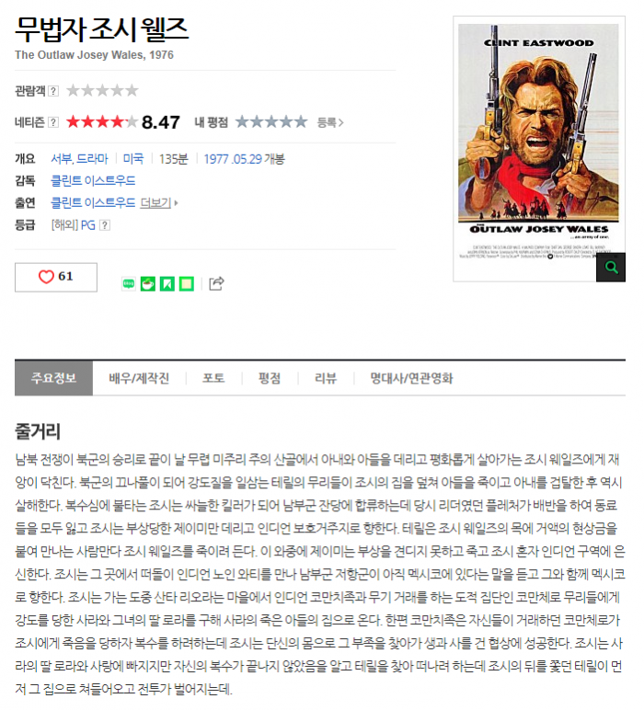The width and height of the screenshot is (644, 710).
Task: Share via yellow memo square icon
Action: pos(187,284)
